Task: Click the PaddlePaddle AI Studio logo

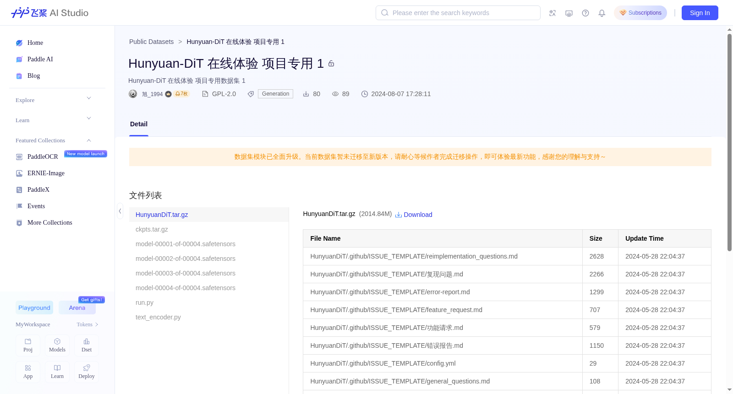Action: point(49,13)
